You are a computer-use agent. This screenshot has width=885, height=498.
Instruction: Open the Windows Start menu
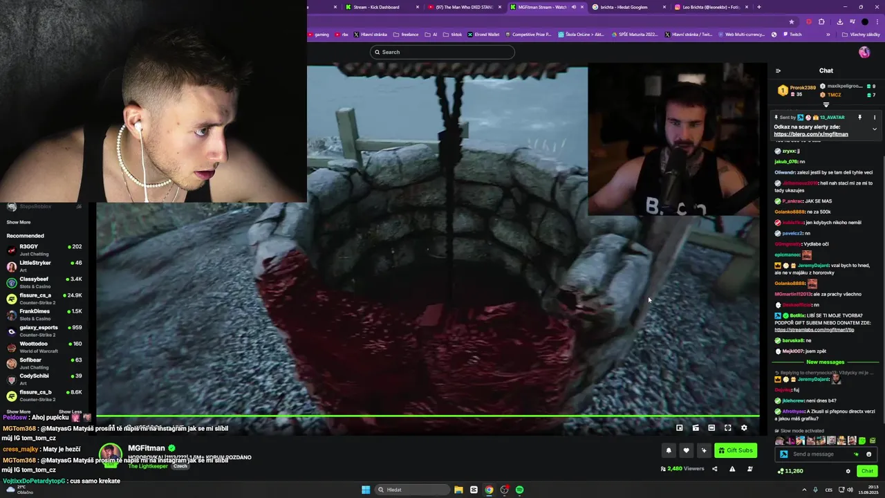[x=366, y=490]
